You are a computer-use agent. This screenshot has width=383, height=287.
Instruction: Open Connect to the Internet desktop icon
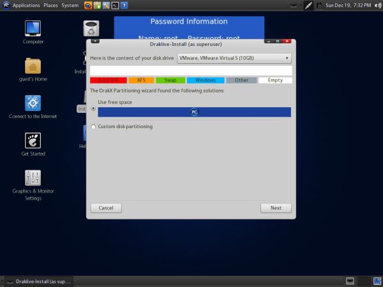click(33, 107)
